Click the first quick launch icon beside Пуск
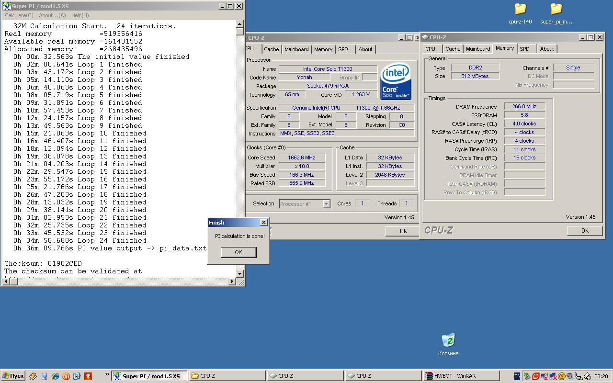The width and height of the screenshot is (613, 383). point(33,376)
